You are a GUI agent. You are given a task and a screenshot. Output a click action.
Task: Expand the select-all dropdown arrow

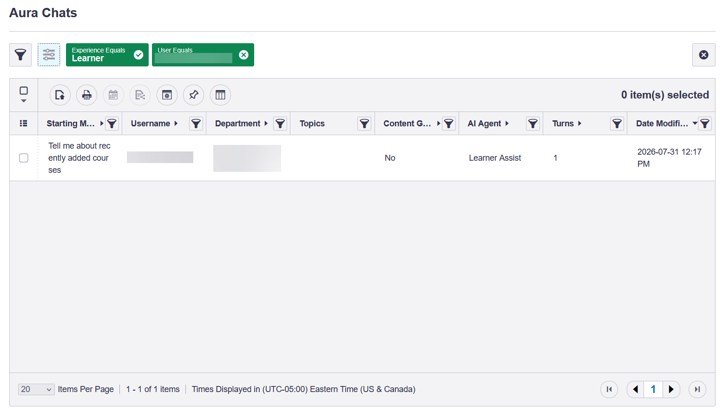[24, 101]
